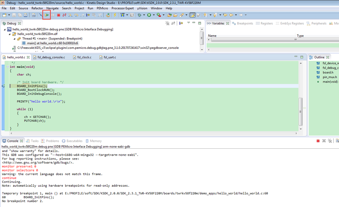Switch to the Memory tab
This screenshot has height=207, width=339.
94,141
